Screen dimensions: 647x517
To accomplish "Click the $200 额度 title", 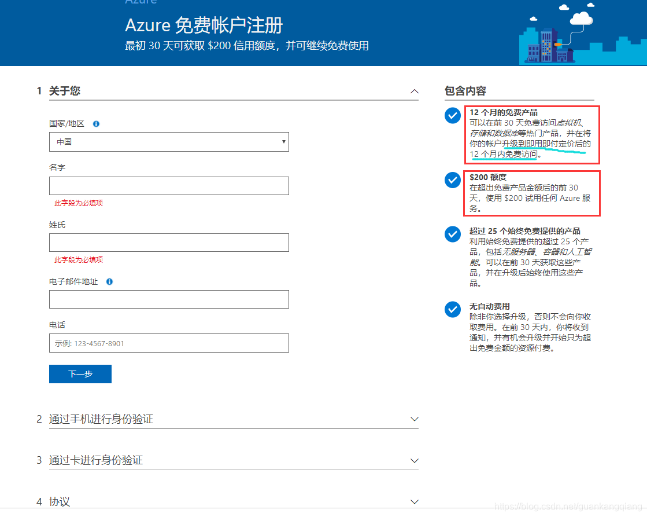I will click(488, 177).
